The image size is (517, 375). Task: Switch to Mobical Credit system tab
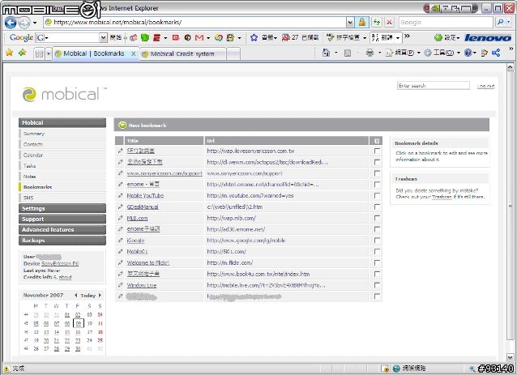(x=182, y=53)
